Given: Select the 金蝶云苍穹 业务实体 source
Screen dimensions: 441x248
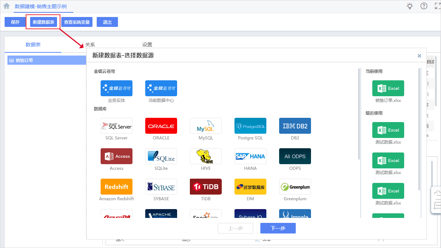Looking at the screenshot, I should coord(116,88).
